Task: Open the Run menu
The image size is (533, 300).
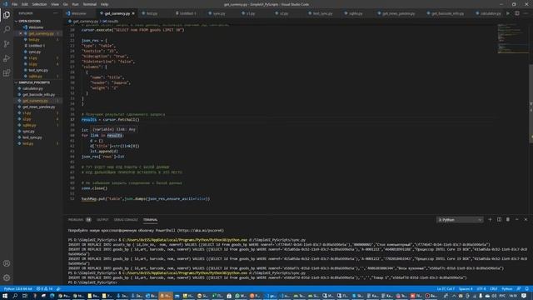Action: point(75,4)
